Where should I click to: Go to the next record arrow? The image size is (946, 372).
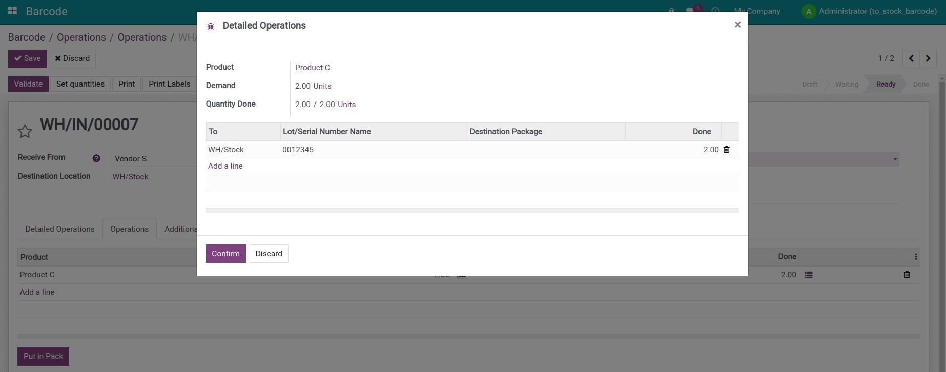[928, 58]
